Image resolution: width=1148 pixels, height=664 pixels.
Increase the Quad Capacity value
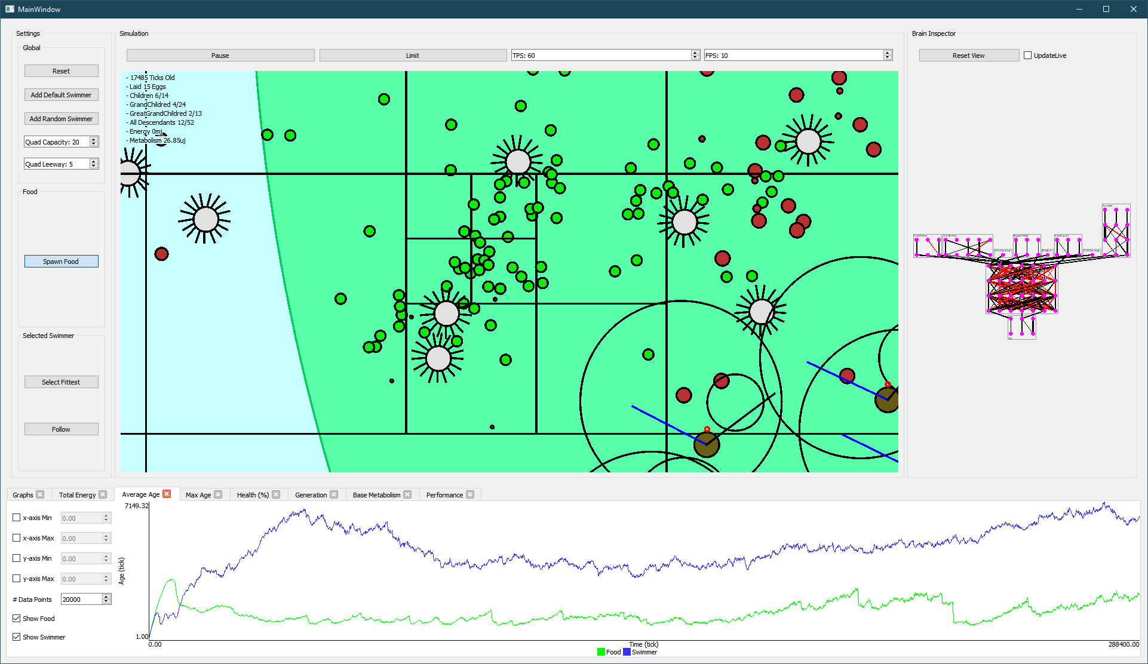[x=94, y=139]
